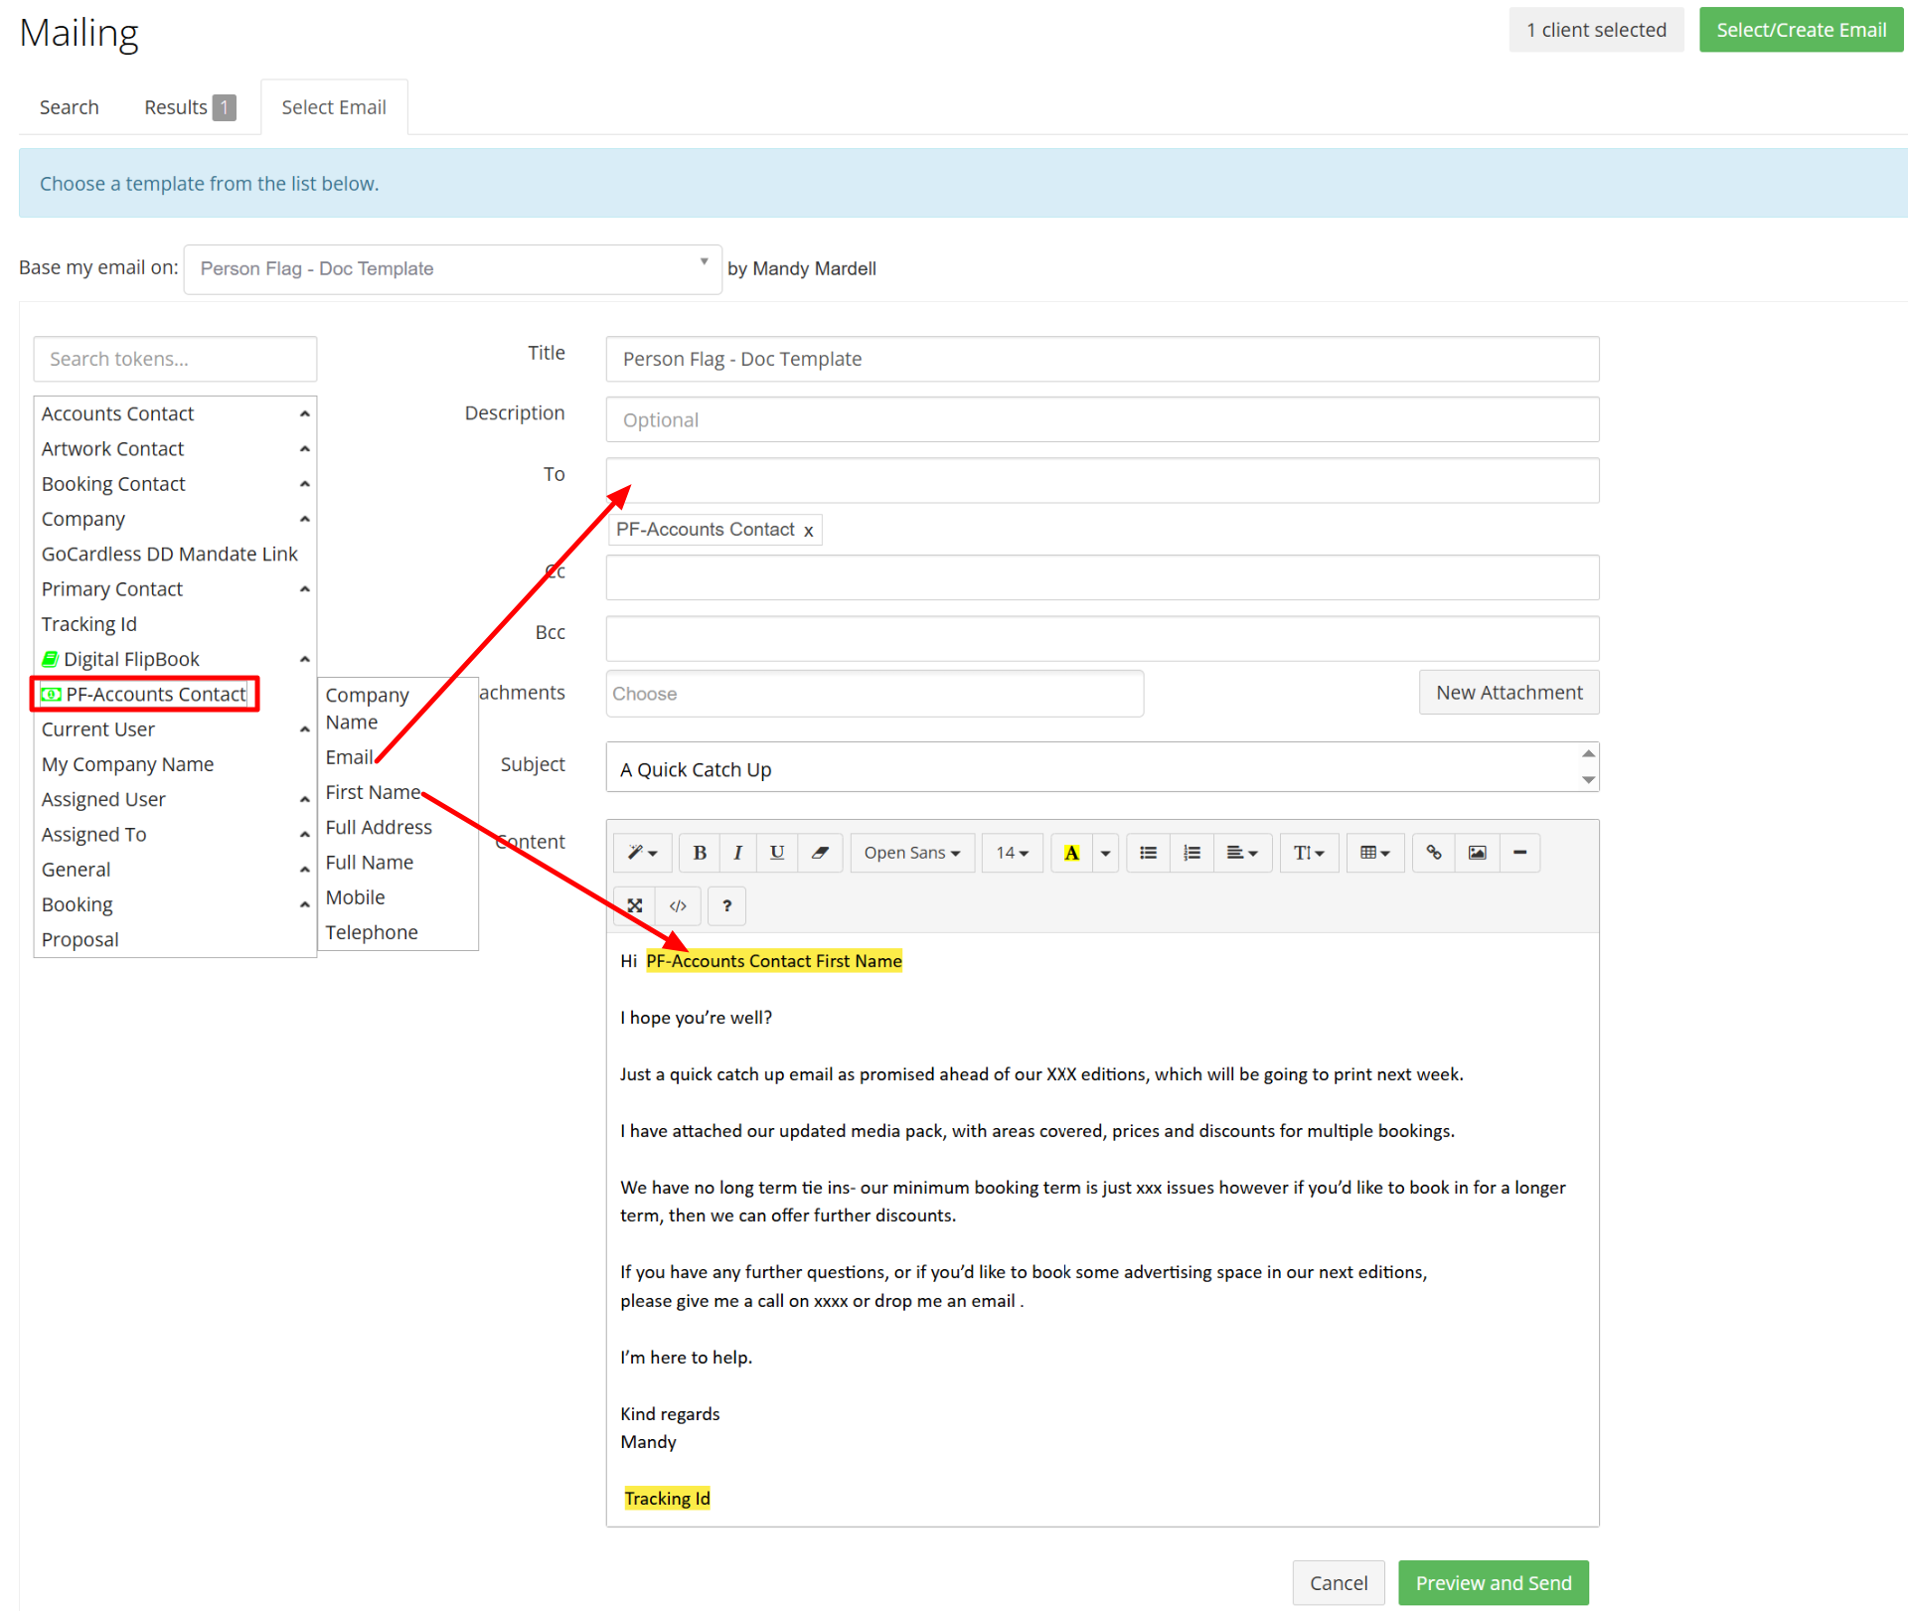Insert an image into the email content

(x=1477, y=853)
